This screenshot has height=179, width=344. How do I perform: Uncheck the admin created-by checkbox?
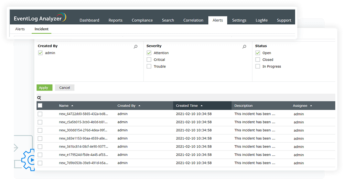[x=40, y=53]
